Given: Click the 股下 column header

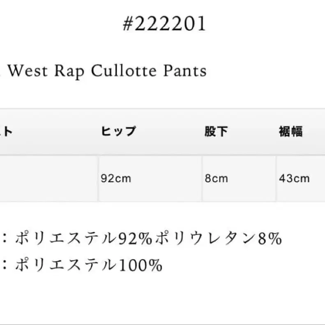Looking at the screenshot, I should pyautogui.click(x=216, y=132).
